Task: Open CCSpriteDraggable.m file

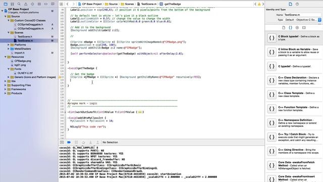Action: [30, 28]
